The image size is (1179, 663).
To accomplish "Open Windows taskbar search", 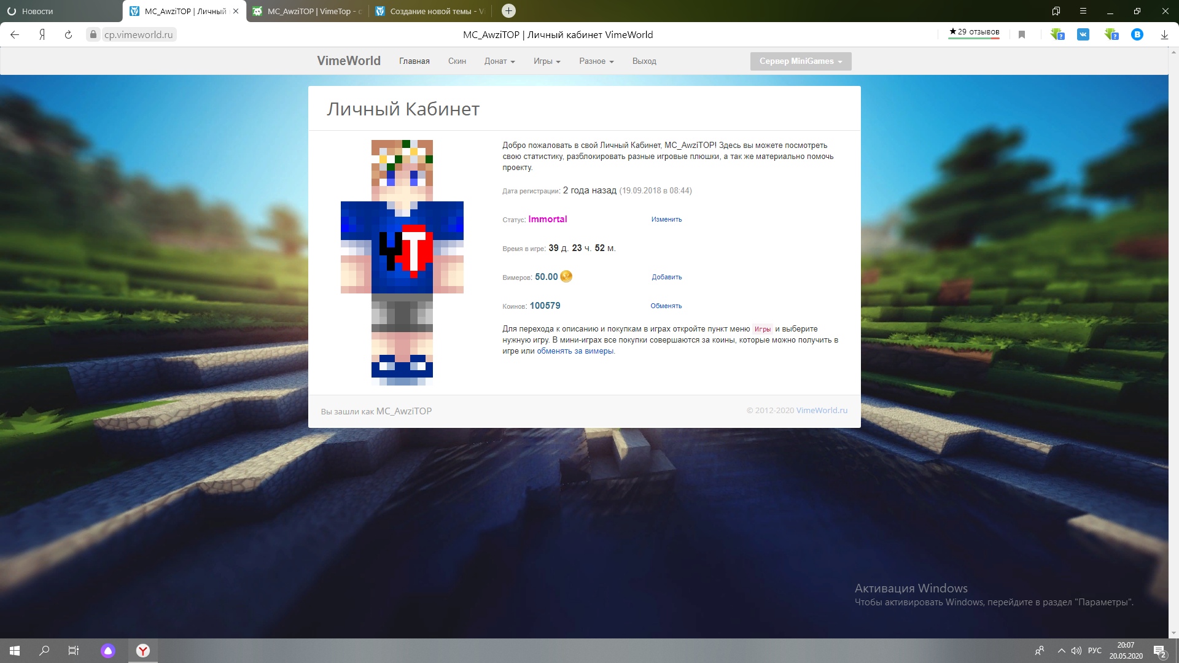I will click(44, 651).
